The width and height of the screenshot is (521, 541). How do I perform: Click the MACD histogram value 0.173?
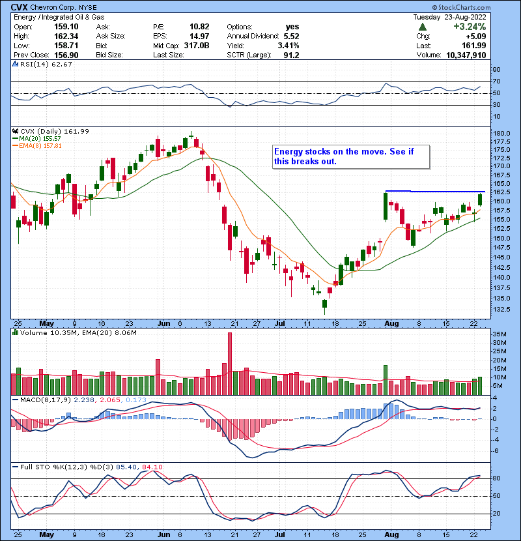tap(136, 400)
